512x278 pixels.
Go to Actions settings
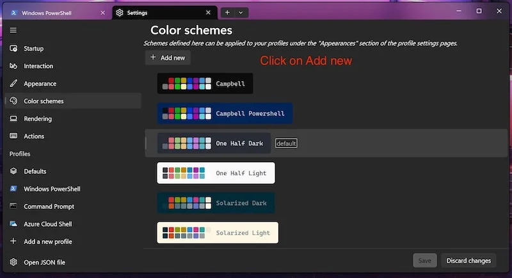pyautogui.click(x=73, y=136)
